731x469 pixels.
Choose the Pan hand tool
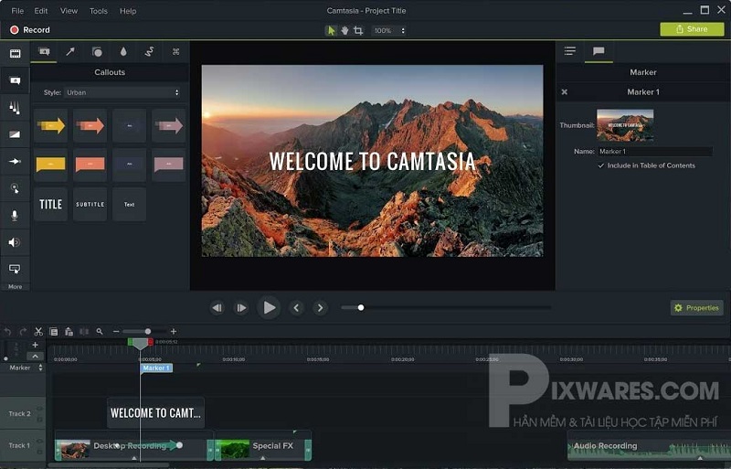click(344, 30)
